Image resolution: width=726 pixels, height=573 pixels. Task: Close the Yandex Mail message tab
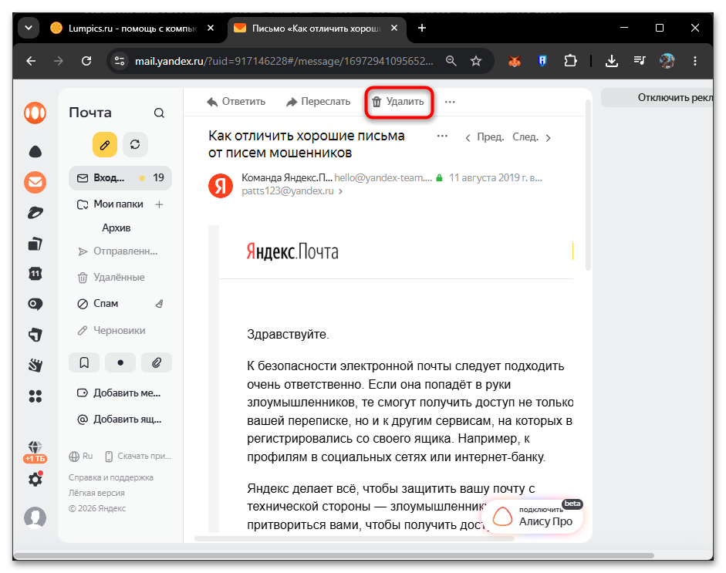click(x=394, y=29)
